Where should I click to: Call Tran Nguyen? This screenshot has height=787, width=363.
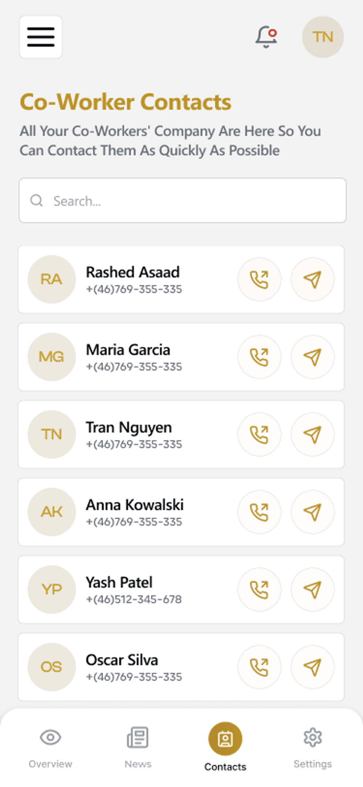click(x=259, y=434)
